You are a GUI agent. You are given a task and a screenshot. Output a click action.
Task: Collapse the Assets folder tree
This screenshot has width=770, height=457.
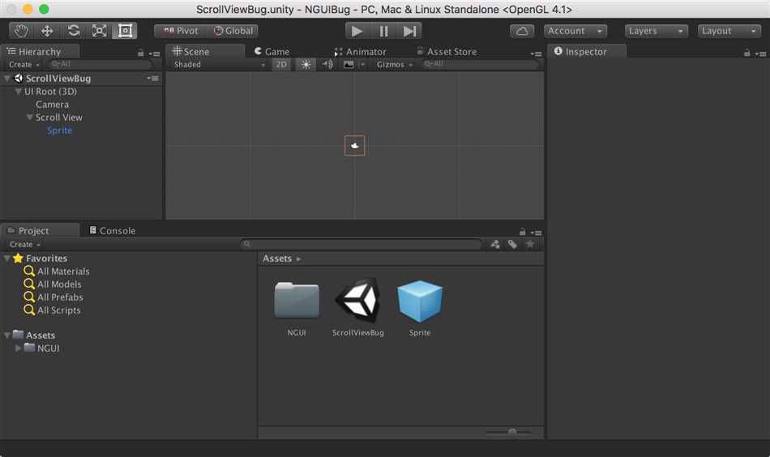pyautogui.click(x=6, y=335)
